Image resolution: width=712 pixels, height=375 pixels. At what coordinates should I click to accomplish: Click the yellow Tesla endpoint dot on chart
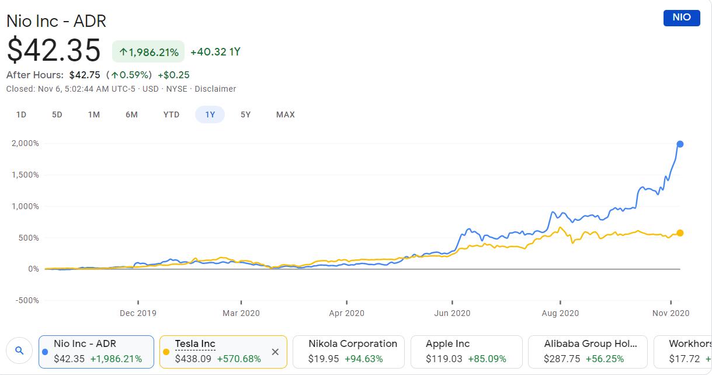click(680, 233)
